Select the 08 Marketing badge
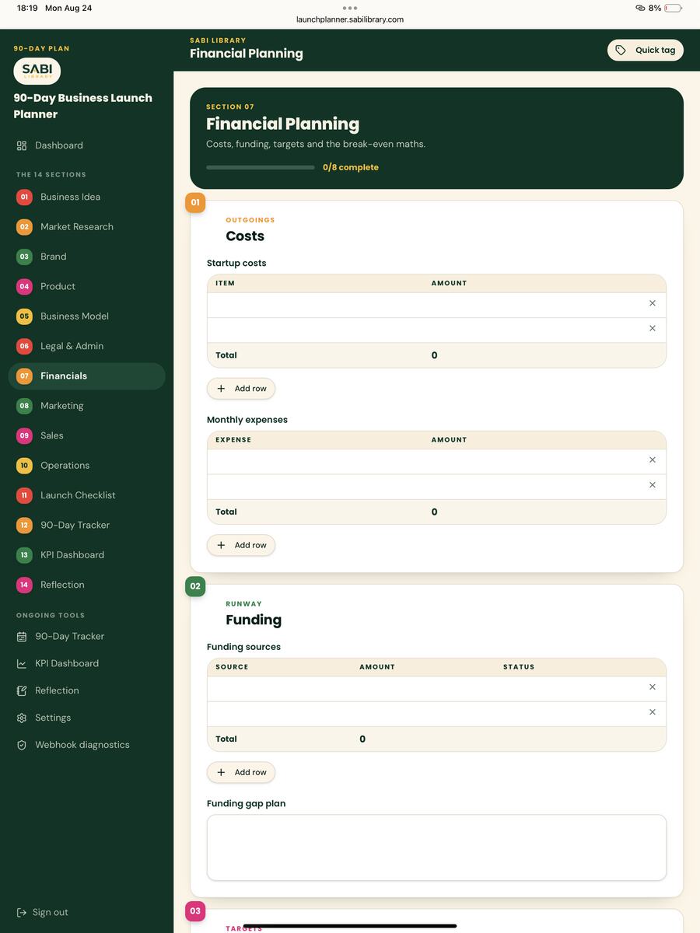Image resolution: width=700 pixels, height=933 pixels. click(24, 406)
